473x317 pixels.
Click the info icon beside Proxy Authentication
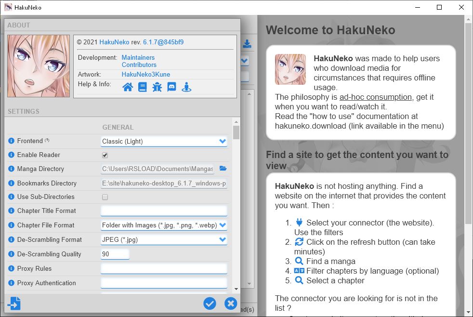tap(11, 283)
